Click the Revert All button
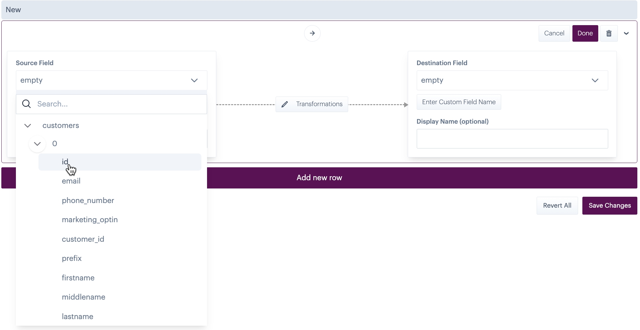Image resolution: width=640 pixels, height=330 pixels. coord(557,206)
